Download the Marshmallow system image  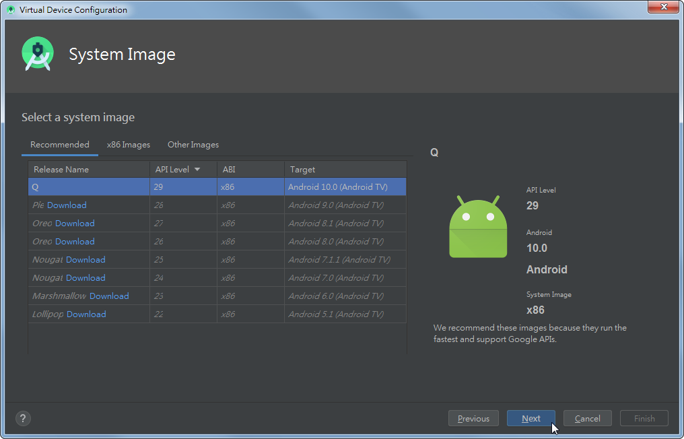109,296
